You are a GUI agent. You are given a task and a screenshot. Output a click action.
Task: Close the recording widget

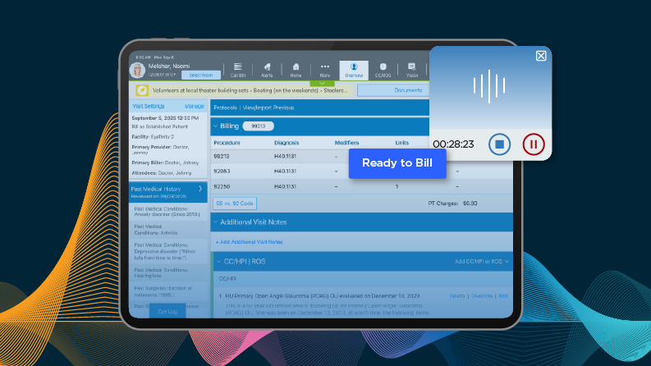[x=540, y=56]
